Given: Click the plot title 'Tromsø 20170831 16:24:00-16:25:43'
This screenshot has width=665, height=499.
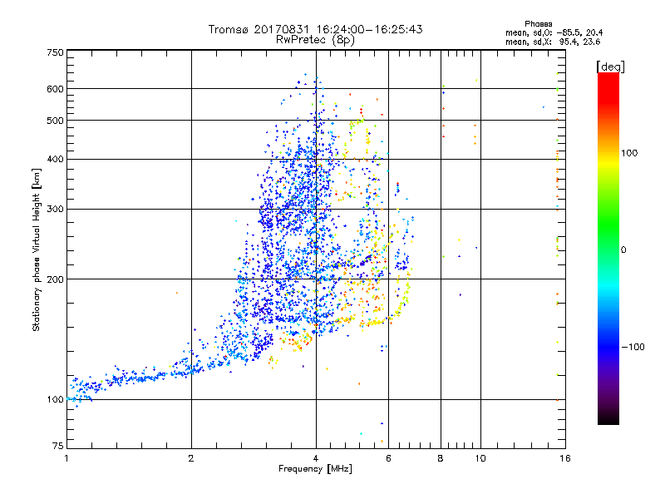Looking at the screenshot, I should pos(316,29).
